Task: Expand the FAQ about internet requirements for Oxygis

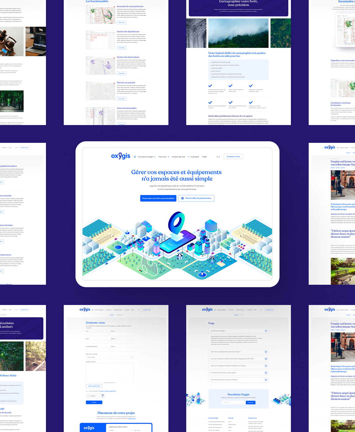Action: point(266,372)
